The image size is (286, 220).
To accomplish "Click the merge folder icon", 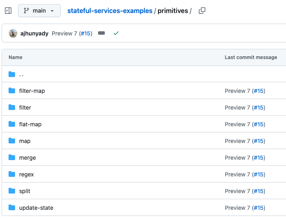I will 12,157.
